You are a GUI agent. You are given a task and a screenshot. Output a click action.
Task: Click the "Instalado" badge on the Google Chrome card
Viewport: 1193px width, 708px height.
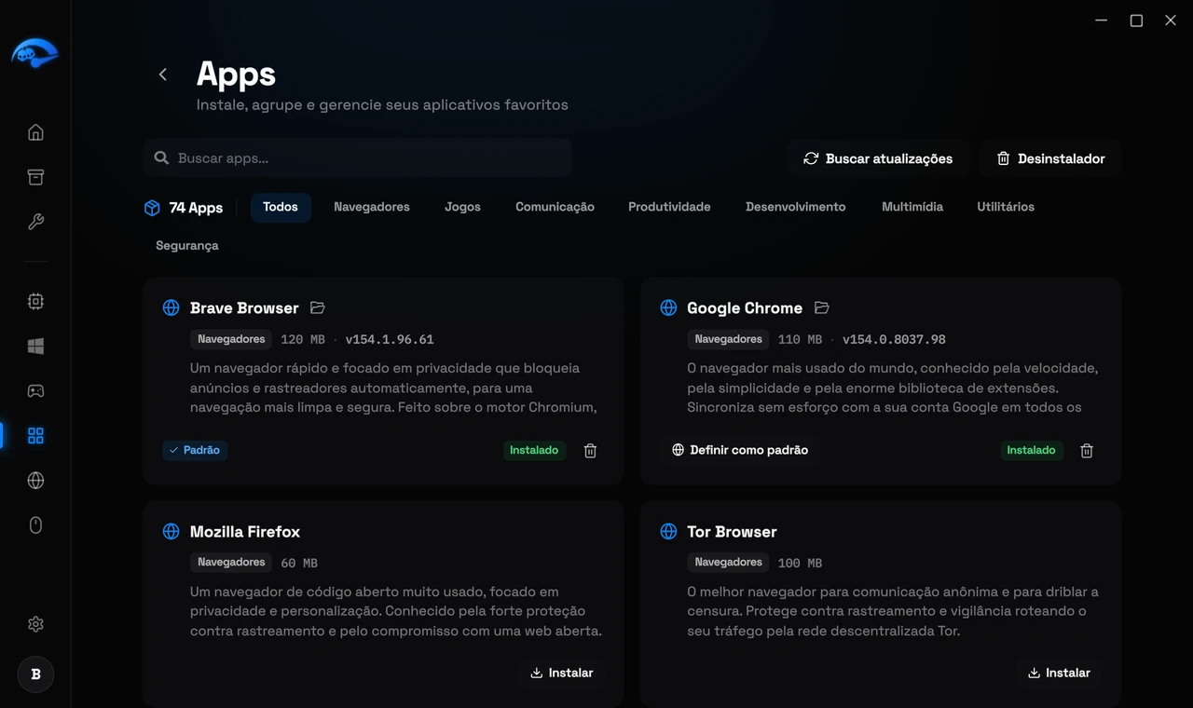(x=1031, y=450)
